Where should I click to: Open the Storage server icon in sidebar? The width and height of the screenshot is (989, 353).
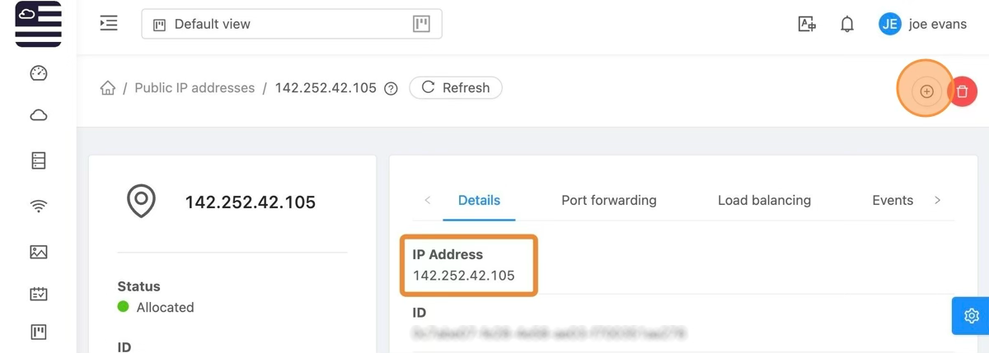click(39, 160)
